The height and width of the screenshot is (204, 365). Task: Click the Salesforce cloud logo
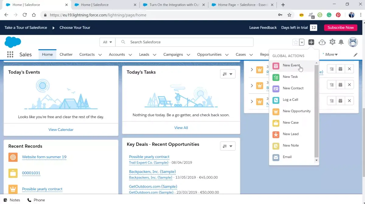tap(13, 42)
